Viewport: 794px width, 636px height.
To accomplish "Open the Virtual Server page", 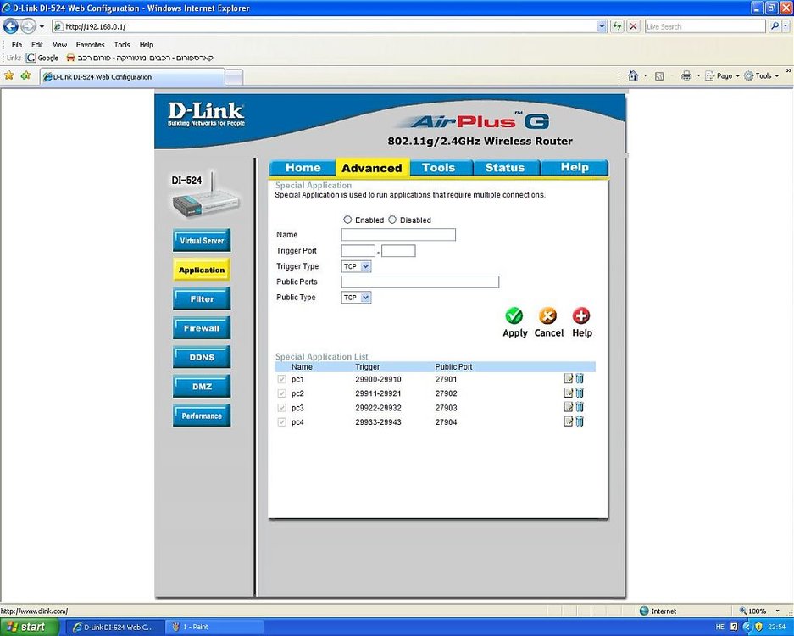I will point(202,241).
